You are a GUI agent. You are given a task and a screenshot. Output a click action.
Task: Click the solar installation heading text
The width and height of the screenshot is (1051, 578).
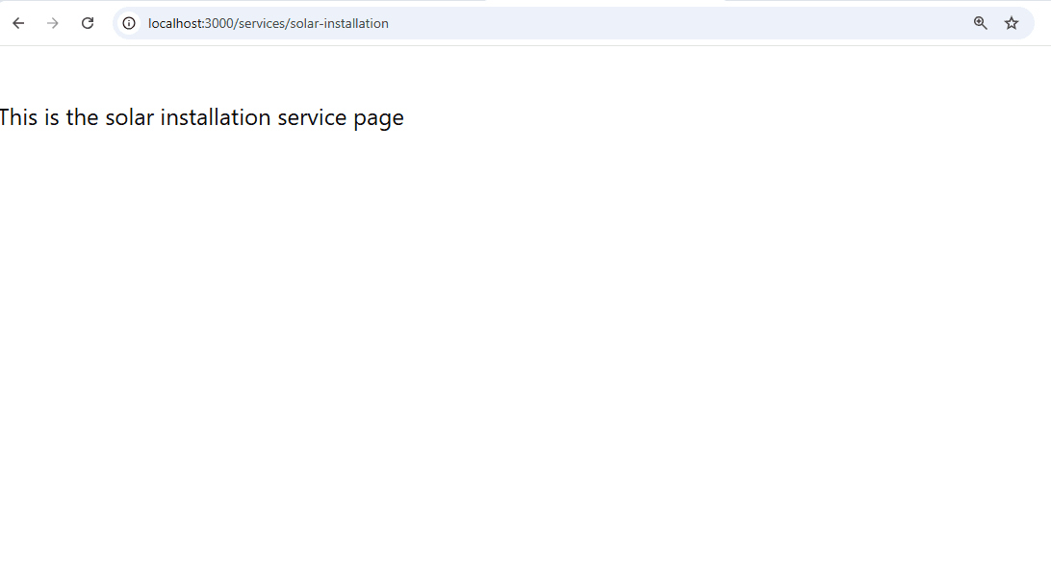[201, 116]
